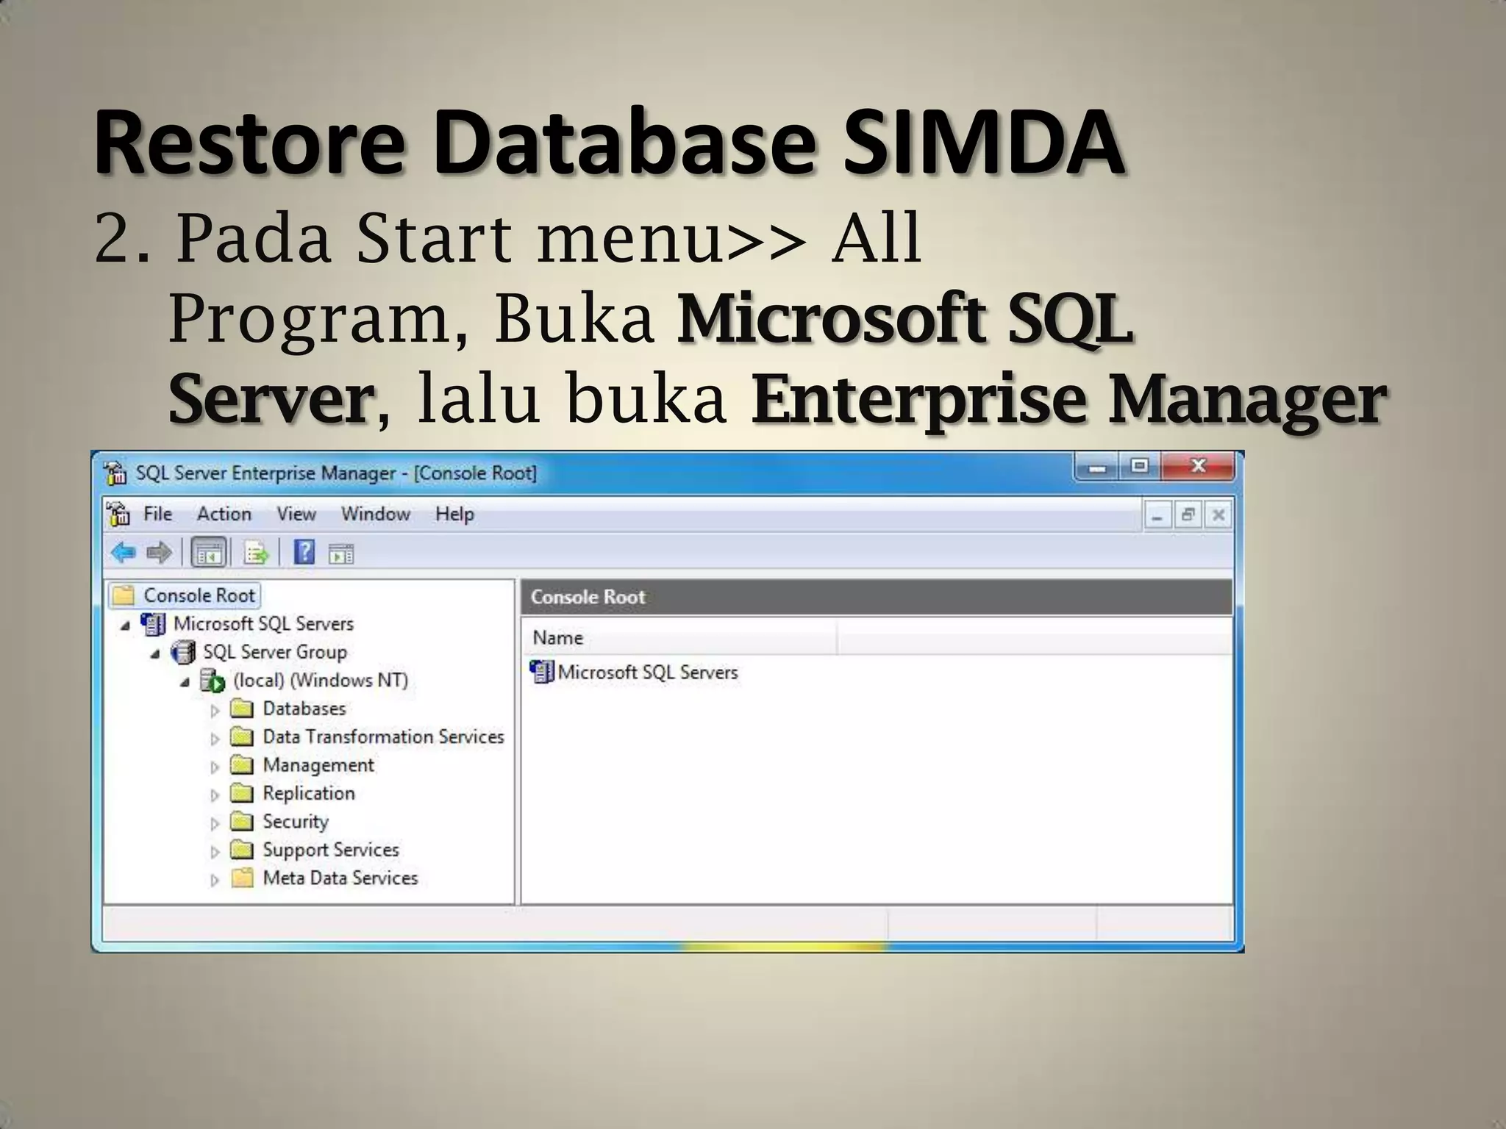This screenshot has height=1129, width=1506.
Task: Select the Management tree label
Action: (318, 765)
